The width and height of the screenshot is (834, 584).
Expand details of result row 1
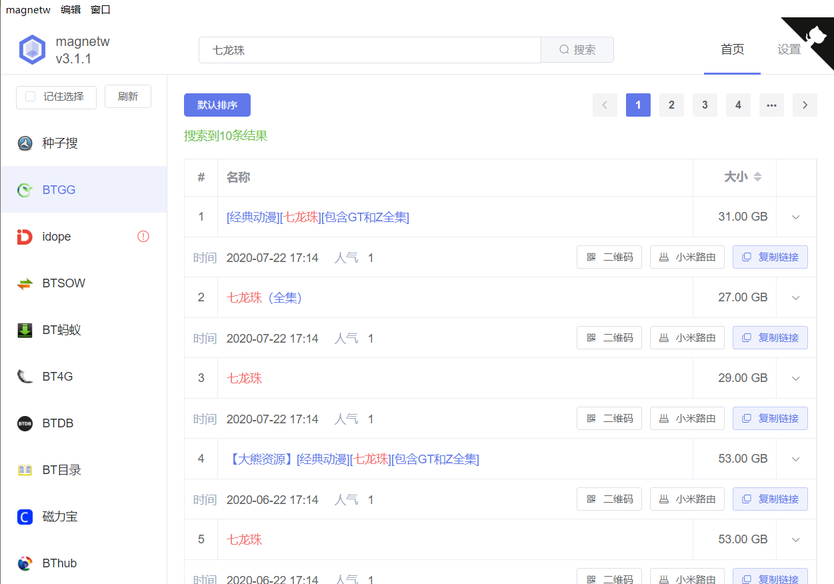pos(795,217)
